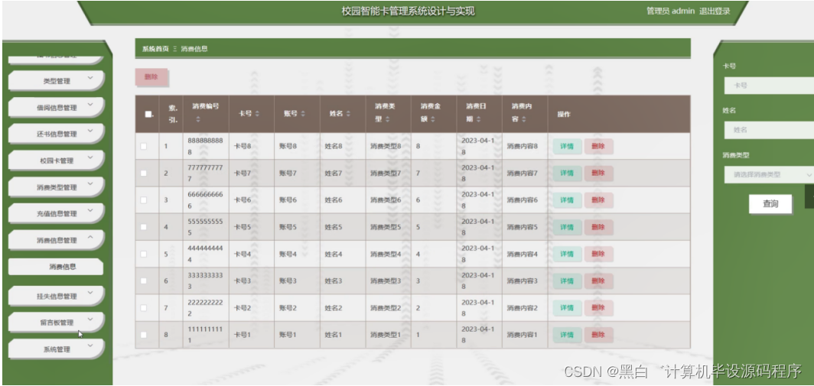View 详情 for the 卡号6 row
The width and height of the screenshot is (814, 386).
(567, 200)
